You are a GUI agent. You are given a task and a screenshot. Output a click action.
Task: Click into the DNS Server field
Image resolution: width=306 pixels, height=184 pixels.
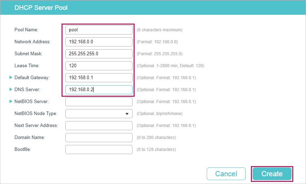(x=99, y=90)
